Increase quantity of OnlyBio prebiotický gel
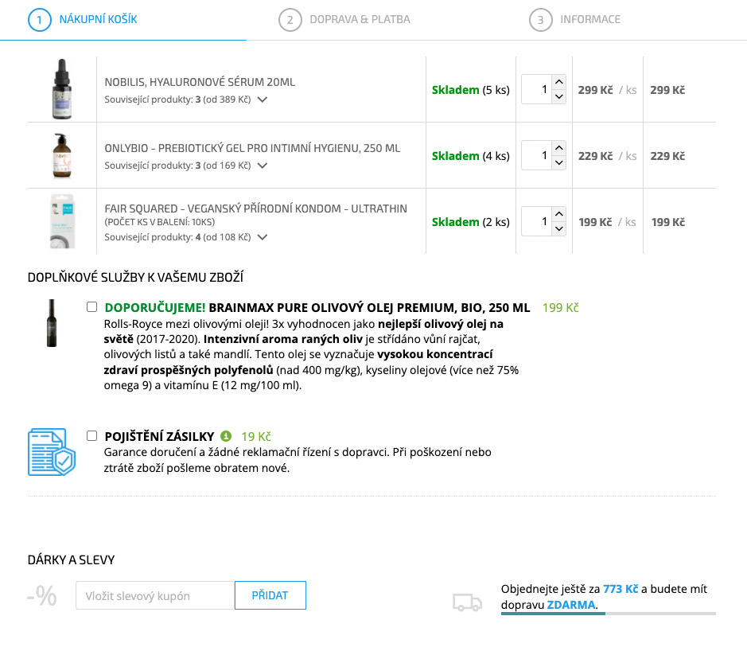 click(x=559, y=148)
